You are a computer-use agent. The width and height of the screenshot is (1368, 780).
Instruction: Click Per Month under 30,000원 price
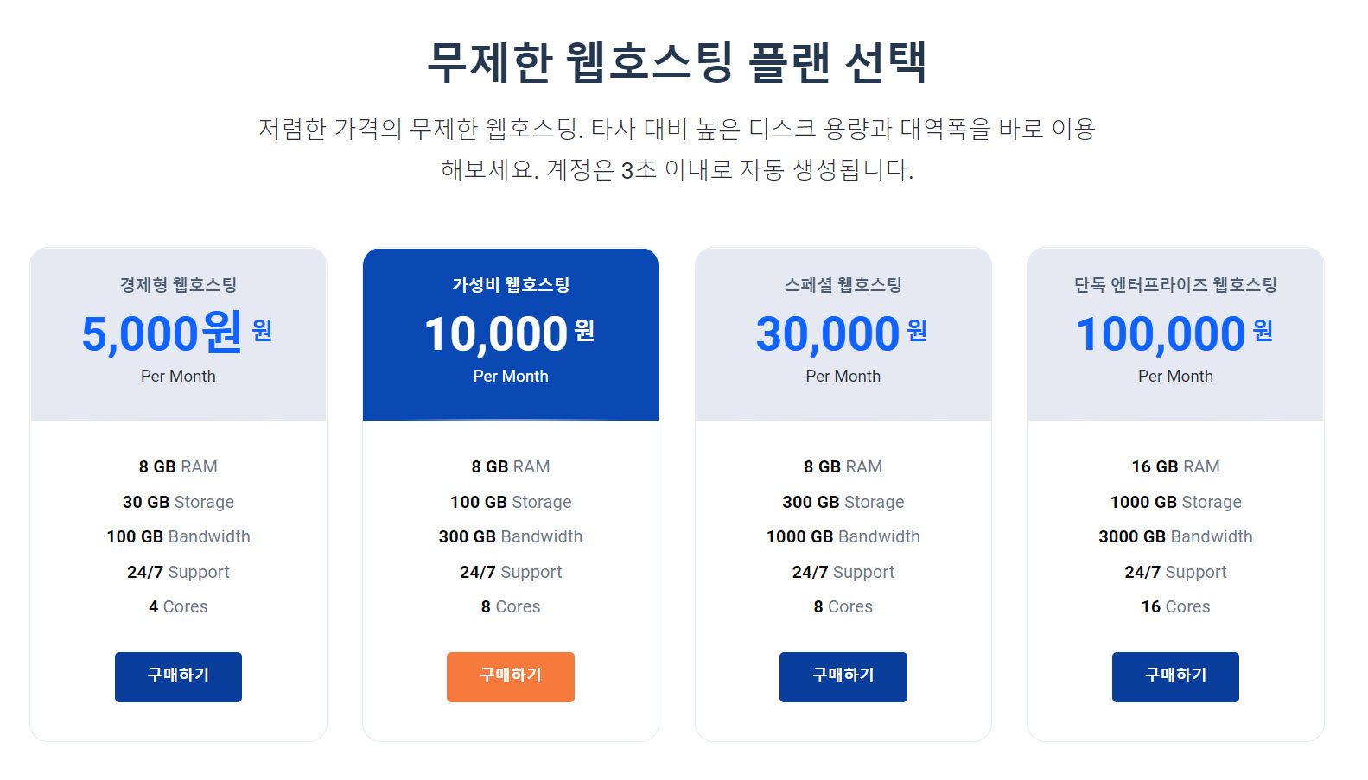(843, 376)
